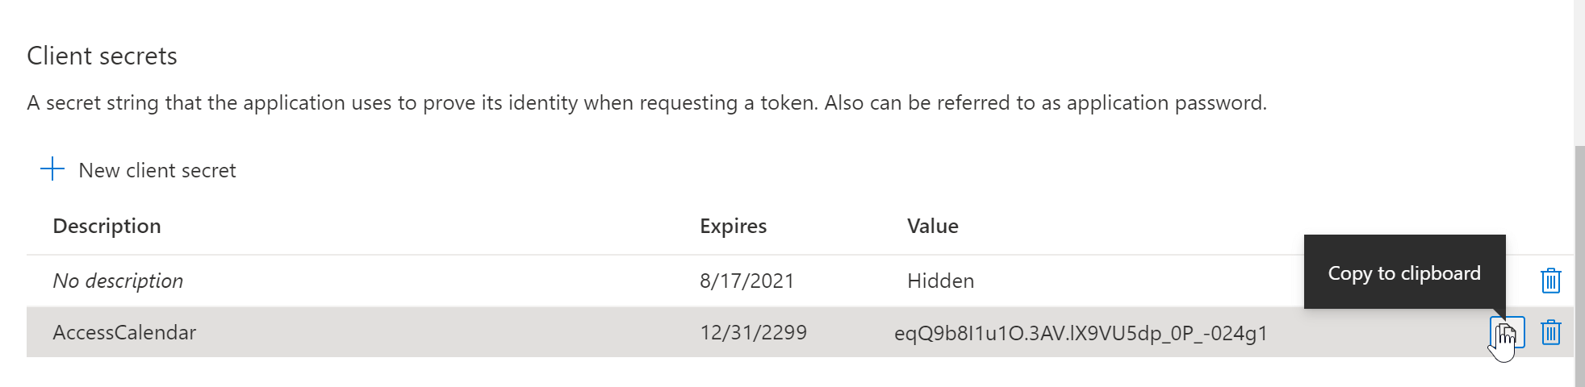Click the vertical scrollbar thumb
Screen dimensions: 1585x387
pos(1579,266)
